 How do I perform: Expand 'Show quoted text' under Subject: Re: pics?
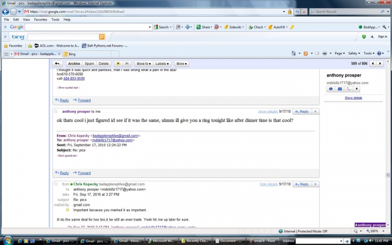click(68, 156)
